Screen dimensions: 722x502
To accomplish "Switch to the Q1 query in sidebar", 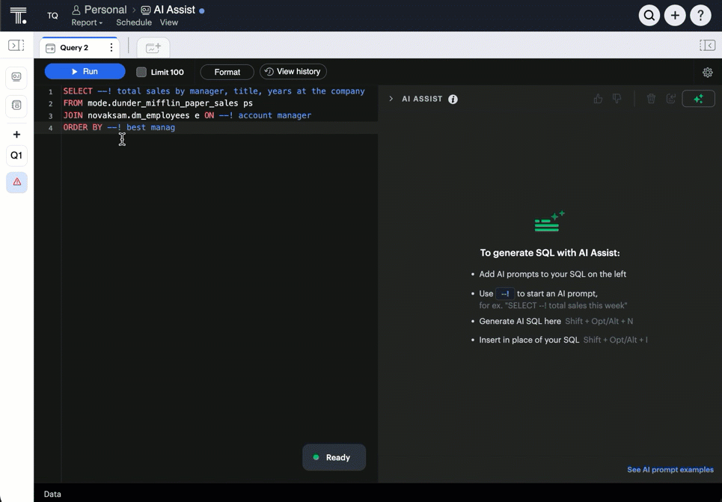I will coord(16,155).
